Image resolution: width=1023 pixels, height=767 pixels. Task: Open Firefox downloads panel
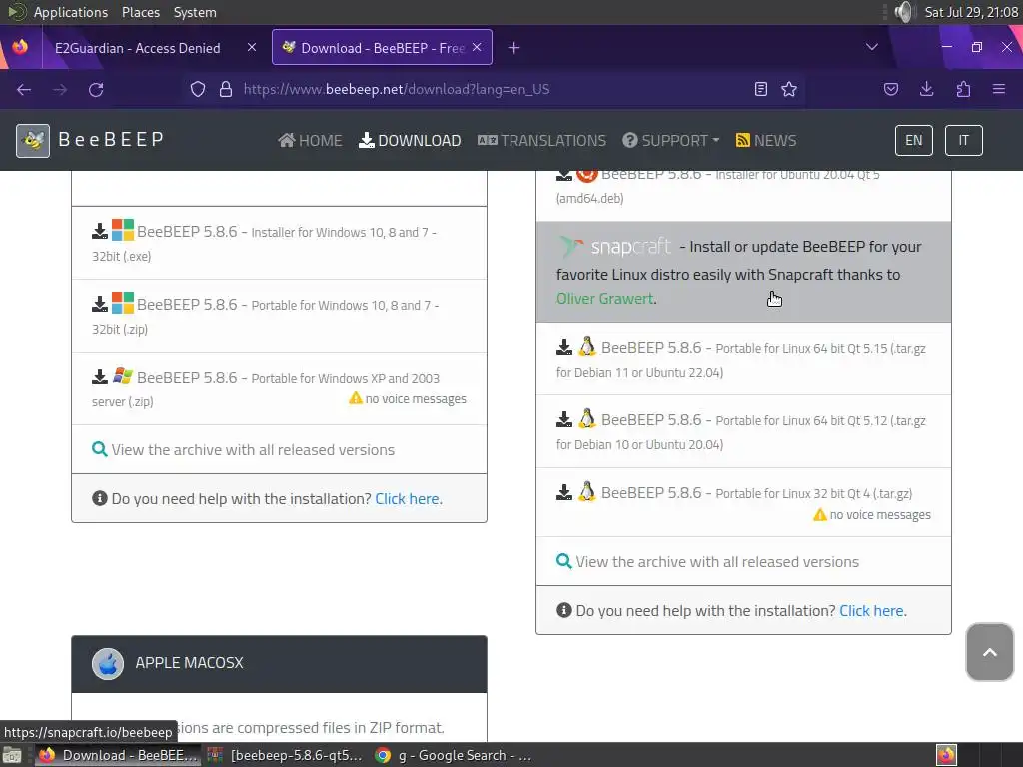point(926,89)
